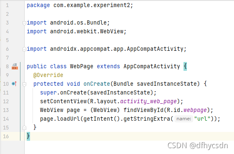Click the related XML file gutter icon on line 8
This screenshot has height=154, width=234.
pos(15,67)
